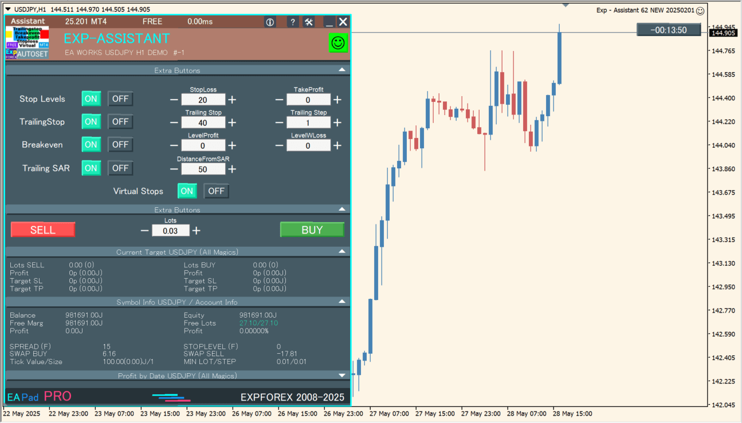Click the AUTOSET label under the logo
The image size is (742, 423).
click(32, 53)
